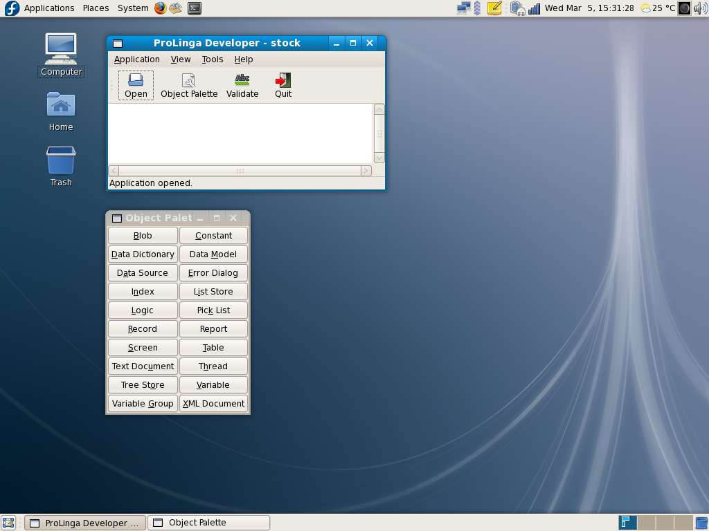Click the Variable Group button
This screenshot has height=531, width=709.
(x=143, y=404)
